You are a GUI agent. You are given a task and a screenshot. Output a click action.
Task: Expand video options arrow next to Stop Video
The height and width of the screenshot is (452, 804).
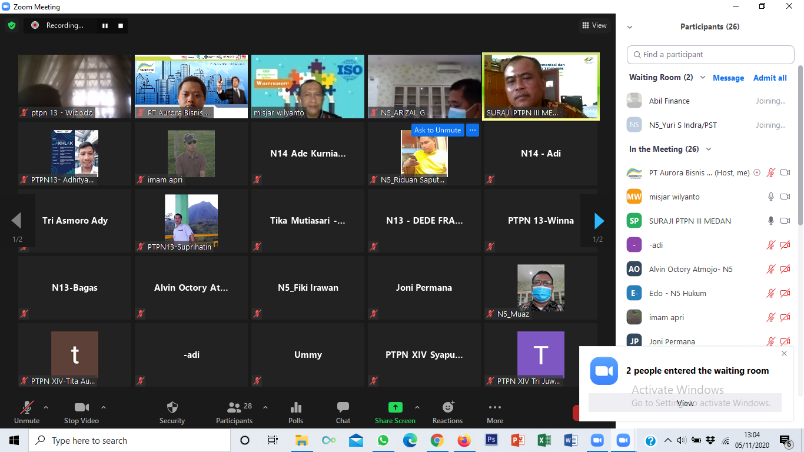point(104,407)
